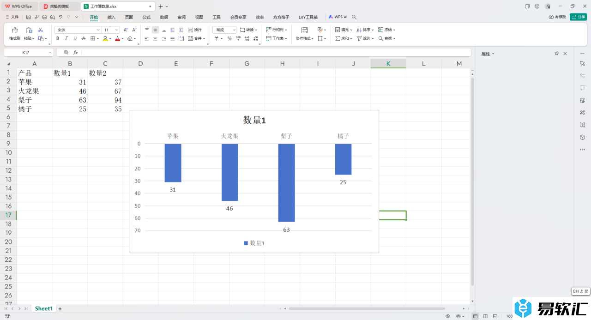Screen dimensions: 591x320
Task: Open the Review (审阅) tab
Action: coord(181,17)
